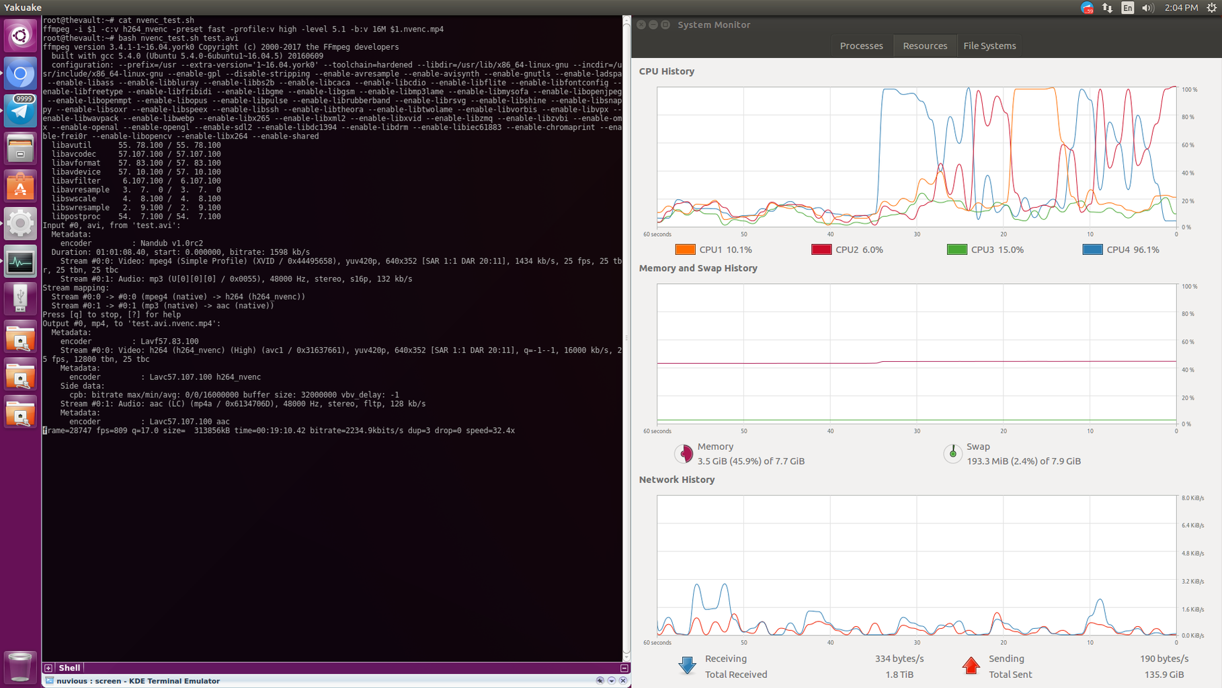Open the USB drive launcher icon
1222x688 pixels.
(x=20, y=299)
